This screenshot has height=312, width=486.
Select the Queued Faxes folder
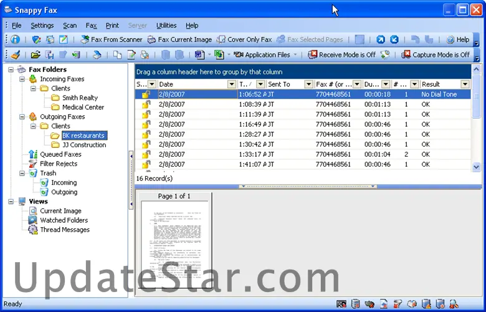[60, 154]
